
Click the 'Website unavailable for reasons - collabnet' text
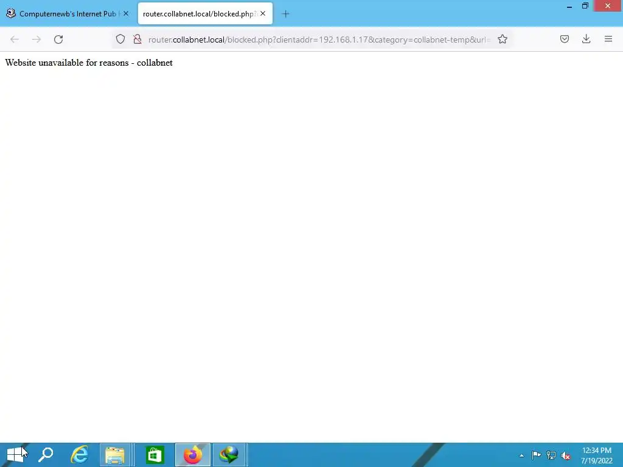tap(89, 63)
